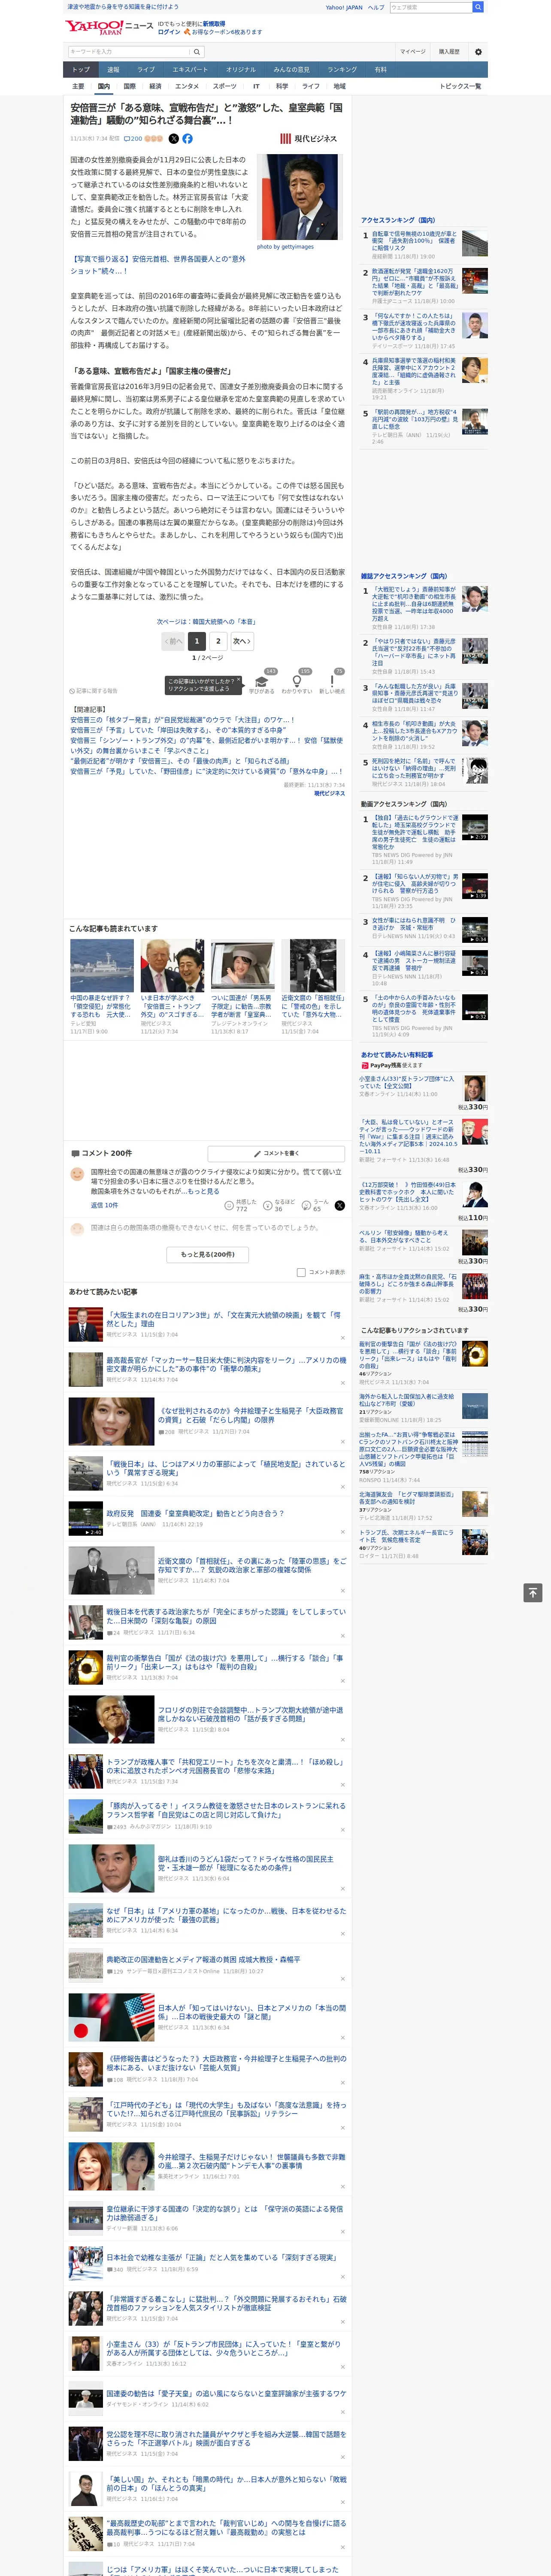Open マイページ link
Image resolution: width=551 pixels, height=2576 pixels.
413,52
